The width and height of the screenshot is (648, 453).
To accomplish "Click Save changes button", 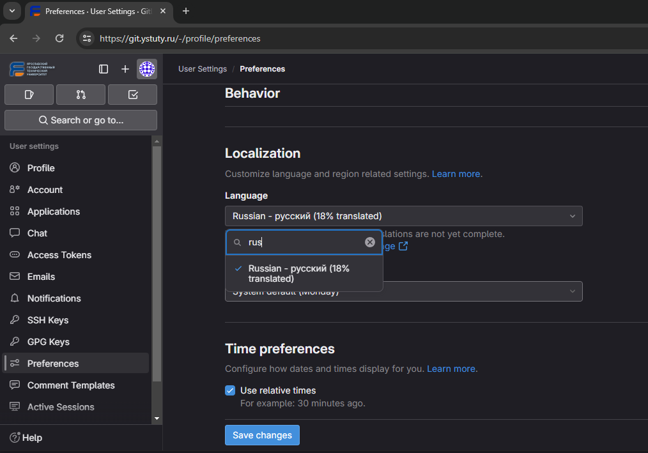I will 262,435.
